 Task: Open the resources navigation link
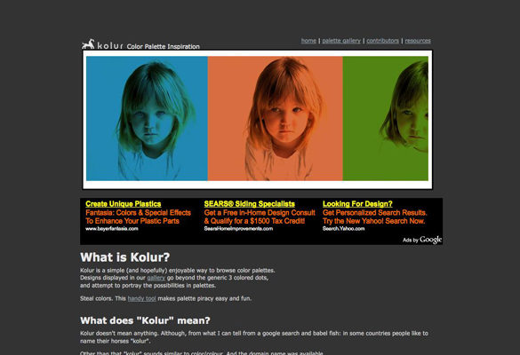[x=418, y=41]
